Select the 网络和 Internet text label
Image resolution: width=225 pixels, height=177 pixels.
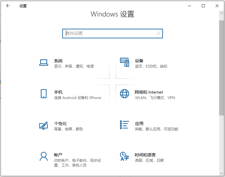(149, 92)
